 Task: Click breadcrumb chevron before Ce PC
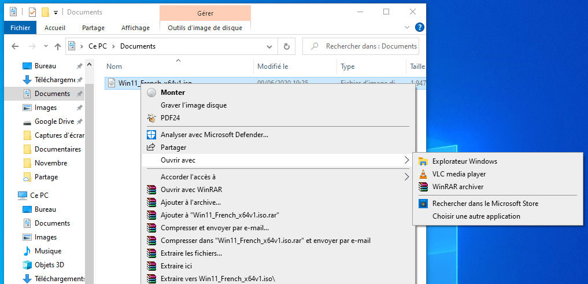point(82,46)
